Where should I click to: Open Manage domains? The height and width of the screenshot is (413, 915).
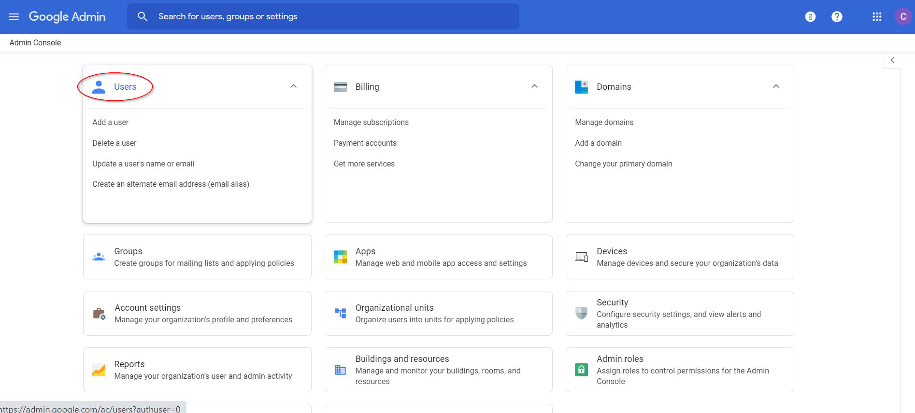click(x=604, y=123)
